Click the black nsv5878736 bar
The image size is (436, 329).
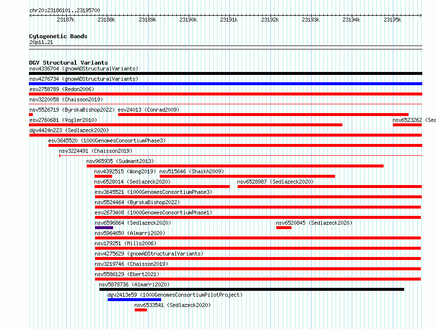(252, 289)
